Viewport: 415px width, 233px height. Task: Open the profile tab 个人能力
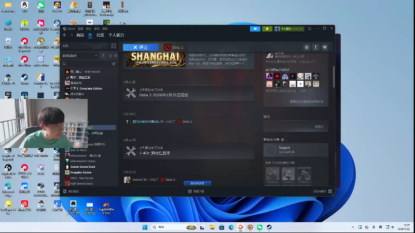tap(116, 35)
